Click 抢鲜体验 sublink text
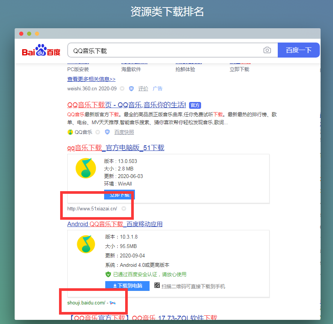Viewport: 333px width, 324px height. point(185,69)
